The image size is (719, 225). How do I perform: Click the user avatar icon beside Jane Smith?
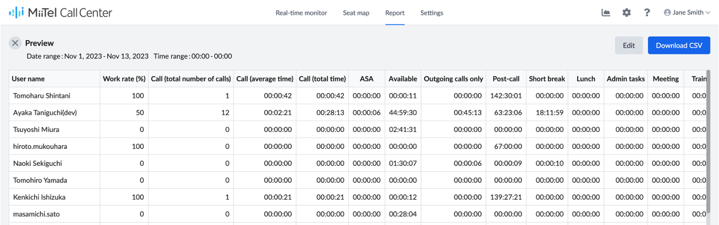[667, 12]
